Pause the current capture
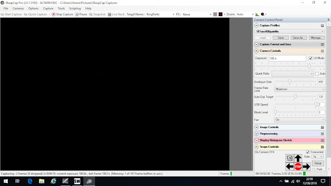 click(81, 14)
